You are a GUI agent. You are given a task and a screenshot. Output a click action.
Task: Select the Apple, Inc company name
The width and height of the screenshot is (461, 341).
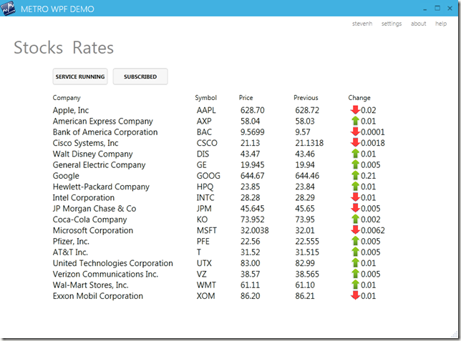[71, 110]
